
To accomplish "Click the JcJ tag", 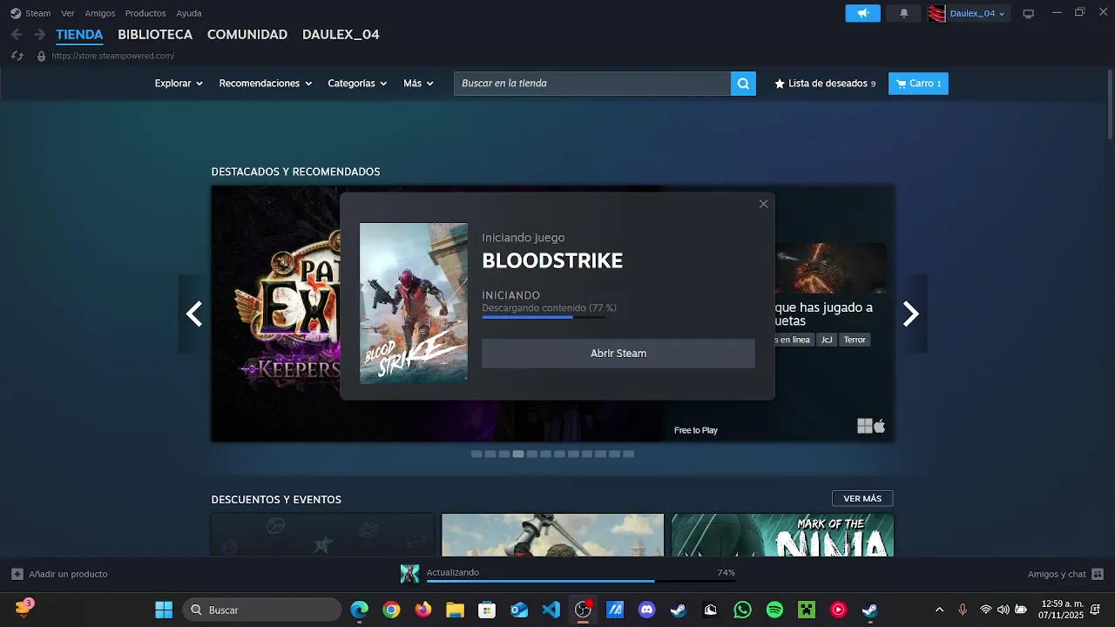I will (x=827, y=340).
